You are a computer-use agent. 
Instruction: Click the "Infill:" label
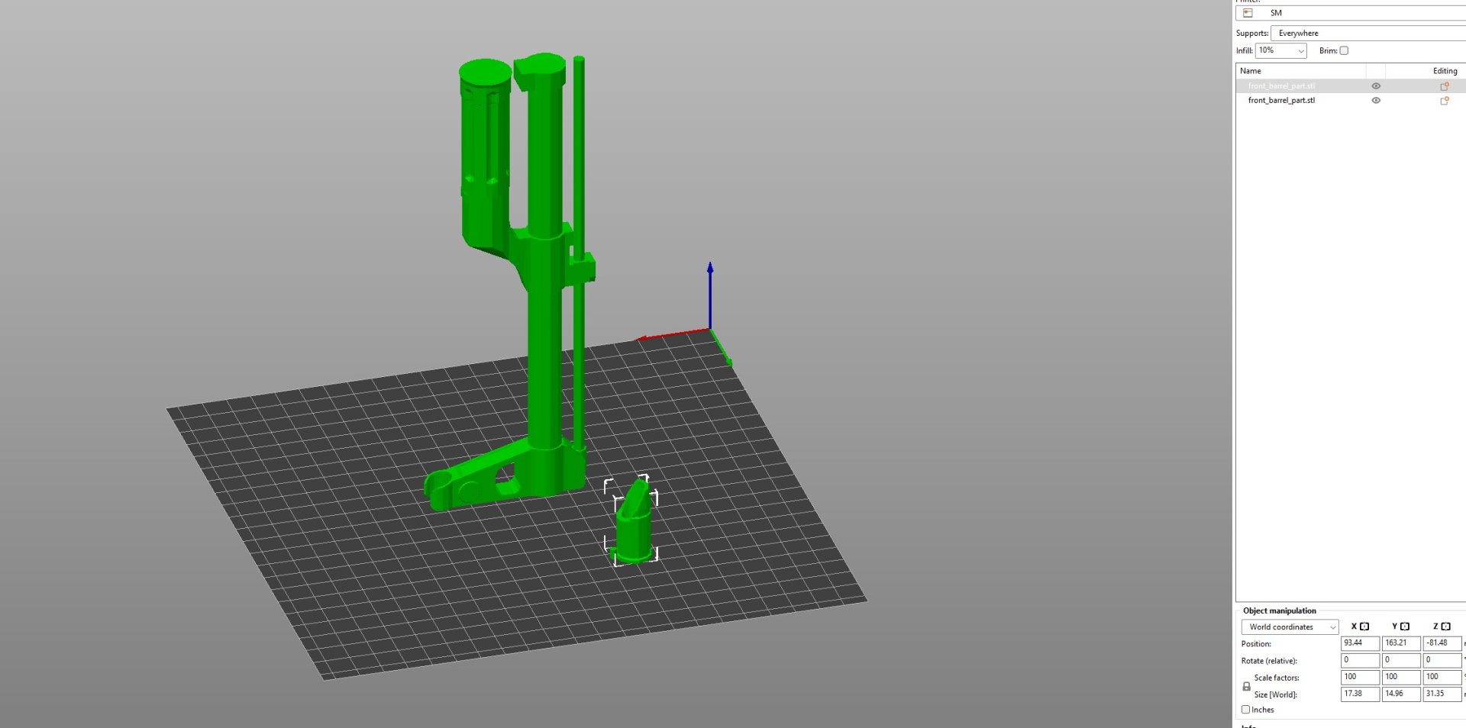tap(1245, 51)
